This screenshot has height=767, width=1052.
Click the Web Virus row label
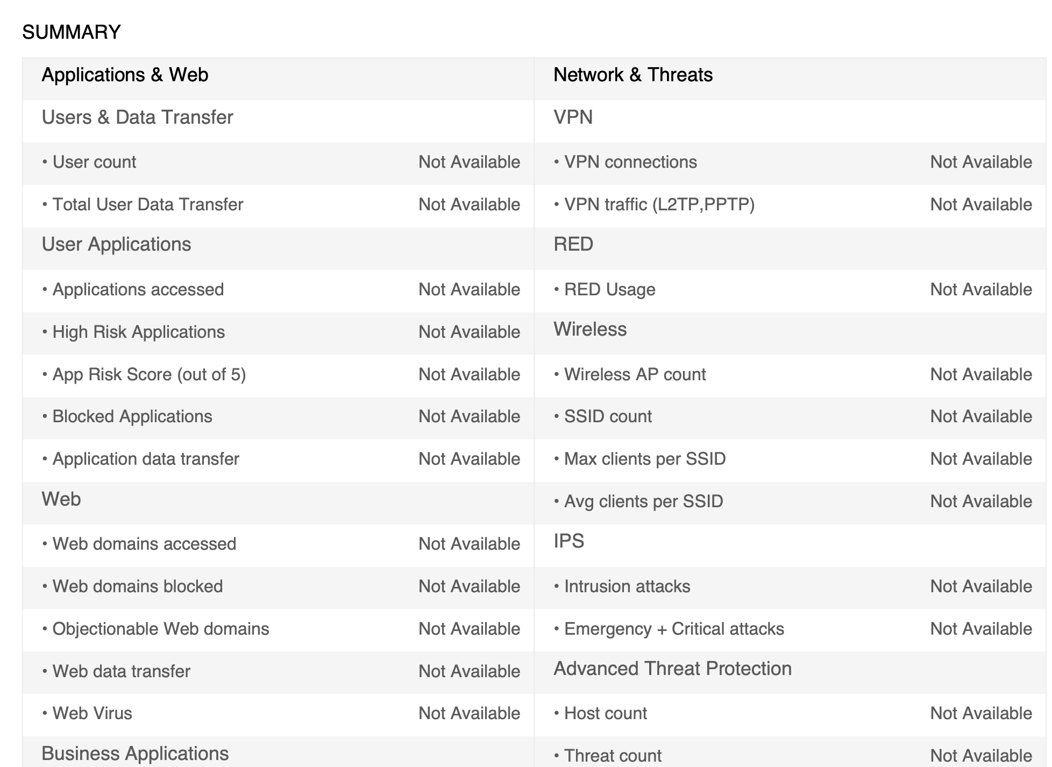pyautogui.click(x=92, y=713)
